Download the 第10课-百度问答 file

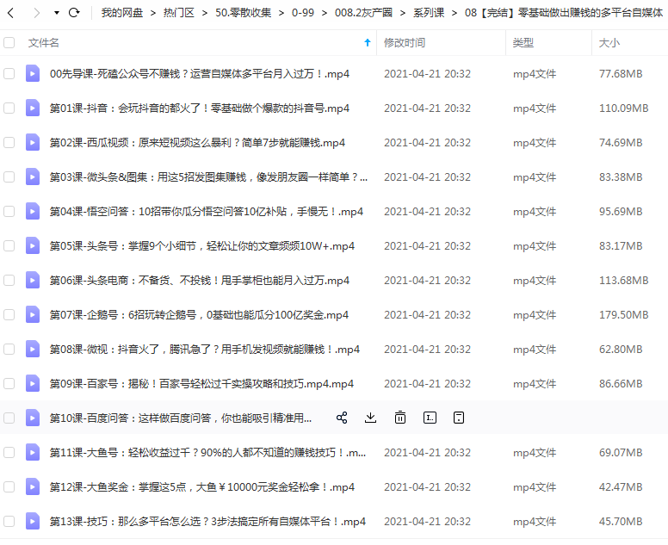coord(371,418)
